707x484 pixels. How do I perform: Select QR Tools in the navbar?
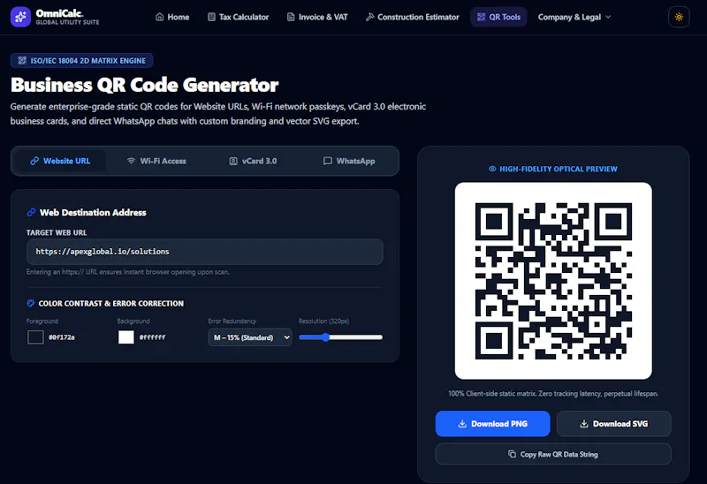click(498, 17)
